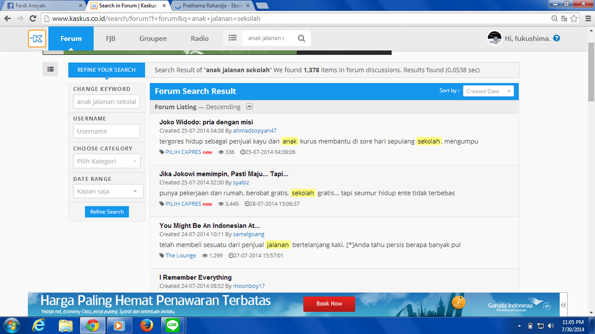The image size is (595, 334).
Task: Click the browser forward arrow
Action: [x=20, y=19]
